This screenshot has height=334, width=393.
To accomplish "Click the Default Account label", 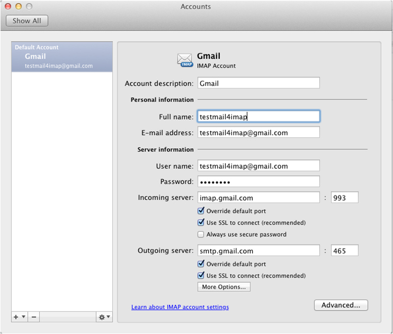I will (37, 47).
